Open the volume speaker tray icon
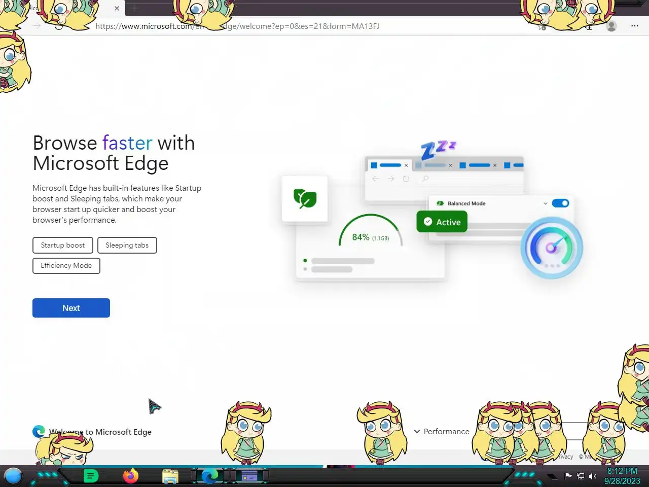Screen dimensions: 649x487 point(593,476)
